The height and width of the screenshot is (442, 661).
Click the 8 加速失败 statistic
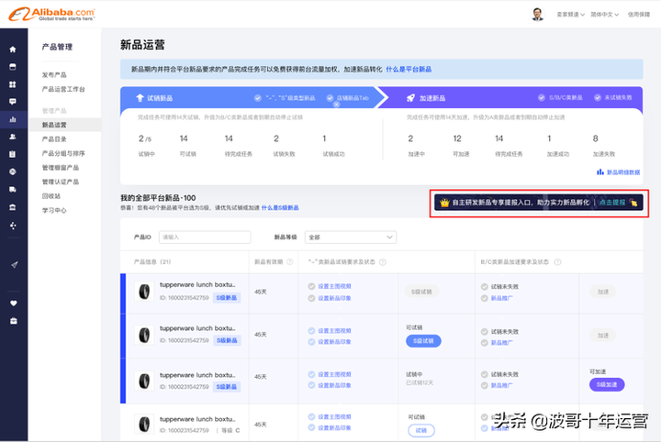[604, 145]
